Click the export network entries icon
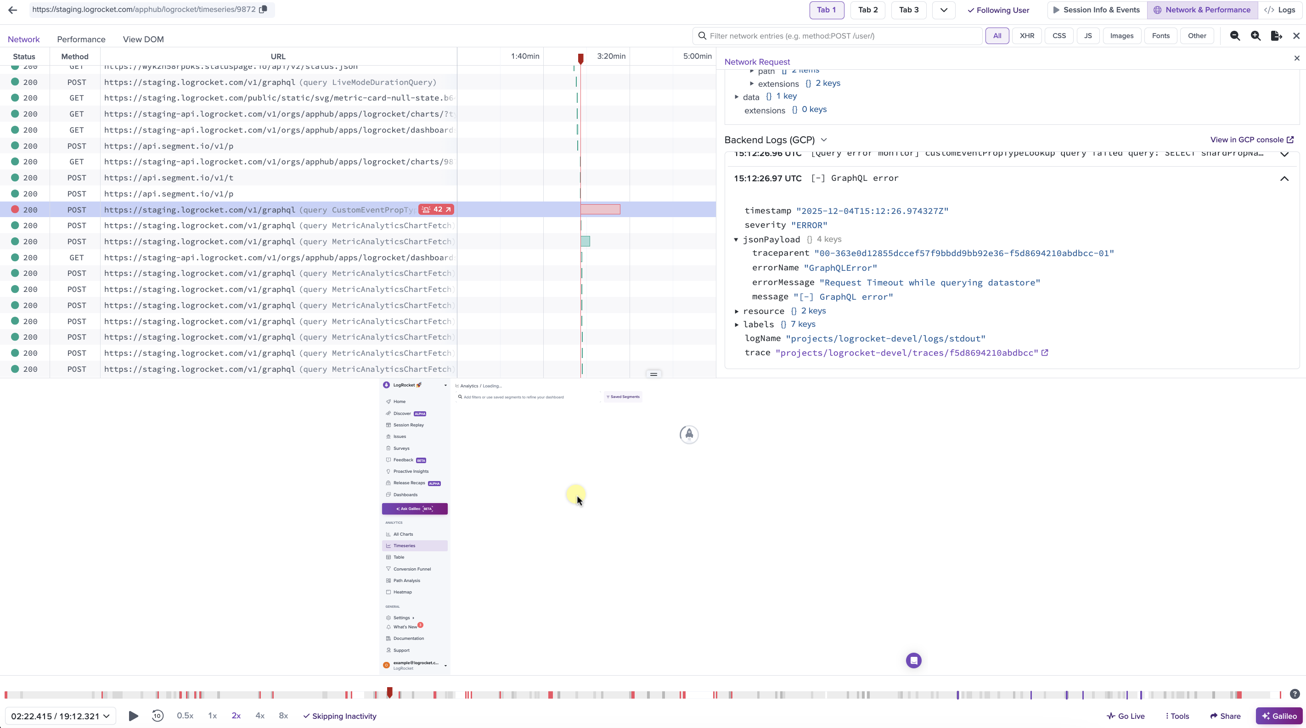The width and height of the screenshot is (1306, 728). [x=1276, y=35]
